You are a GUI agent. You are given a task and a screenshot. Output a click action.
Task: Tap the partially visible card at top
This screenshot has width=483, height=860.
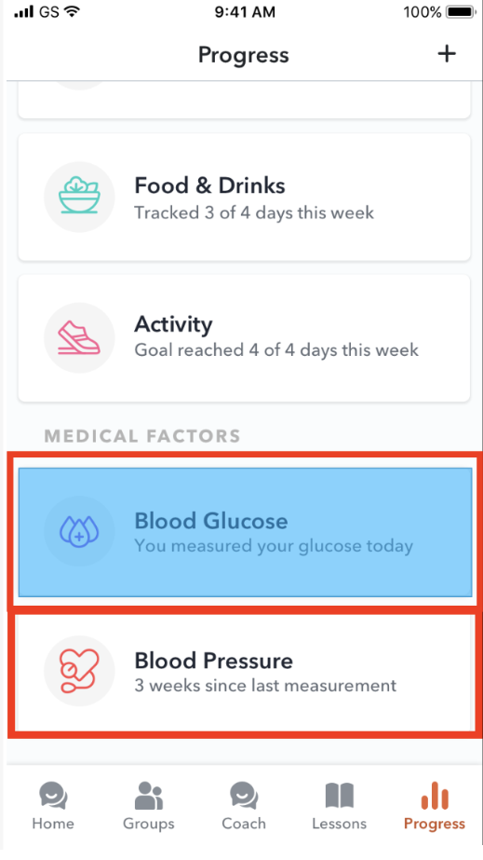(x=244, y=100)
